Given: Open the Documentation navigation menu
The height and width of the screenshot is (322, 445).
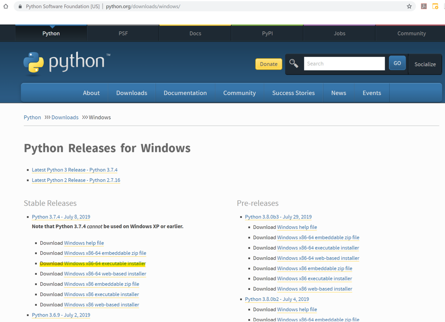Looking at the screenshot, I should click(x=185, y=93).
